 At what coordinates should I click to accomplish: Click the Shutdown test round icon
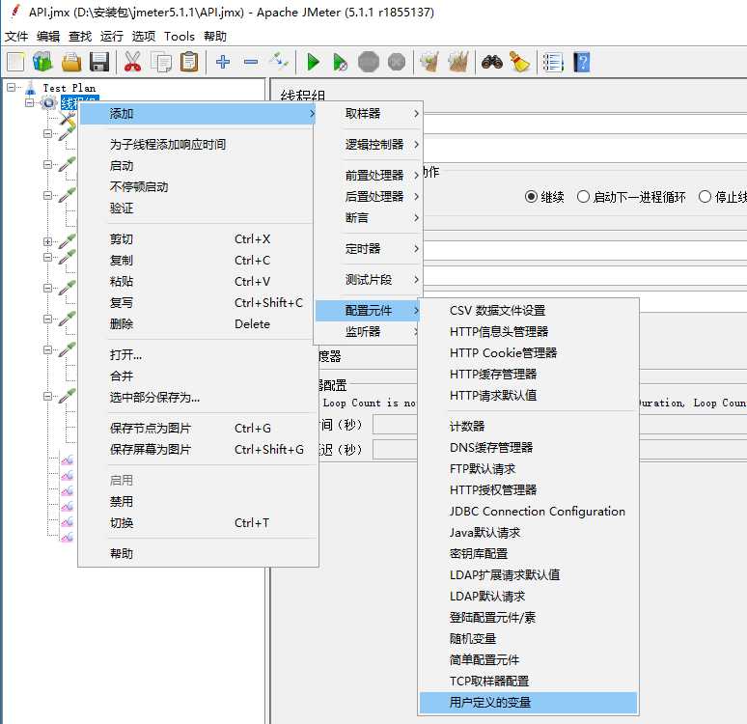[397, 62]
